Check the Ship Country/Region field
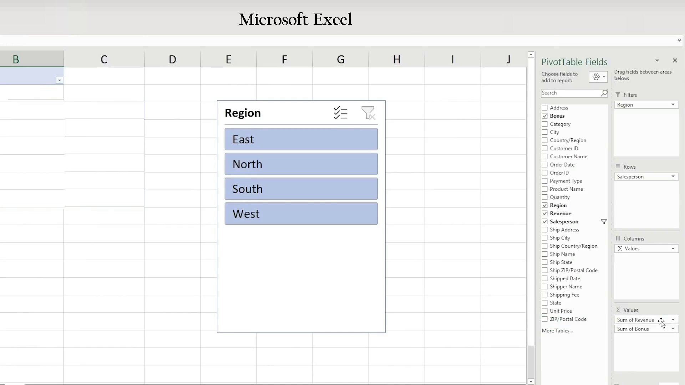685x385 pixels. click(x=544, y=246)
